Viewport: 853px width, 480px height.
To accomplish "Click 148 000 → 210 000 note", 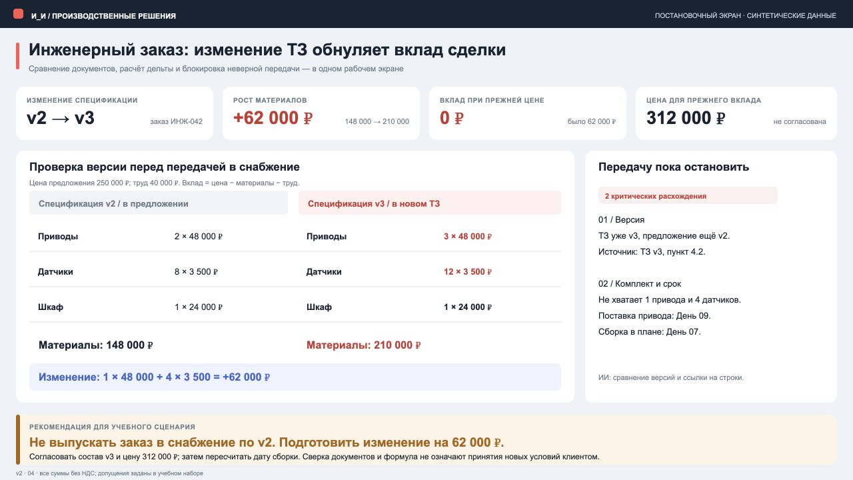I will pyautogui.click(x=377, y=122).
